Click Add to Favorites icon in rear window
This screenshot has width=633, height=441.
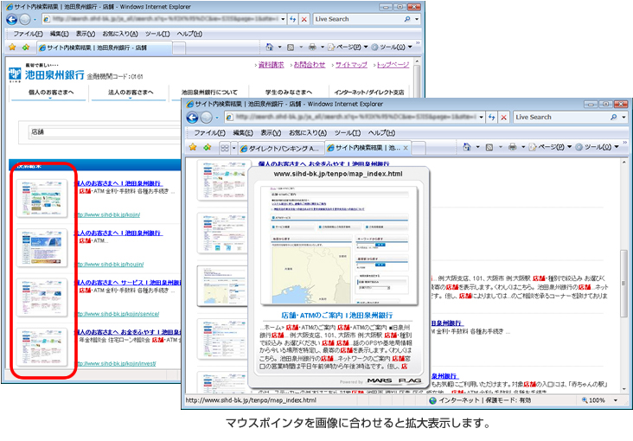tap(26, 48)
